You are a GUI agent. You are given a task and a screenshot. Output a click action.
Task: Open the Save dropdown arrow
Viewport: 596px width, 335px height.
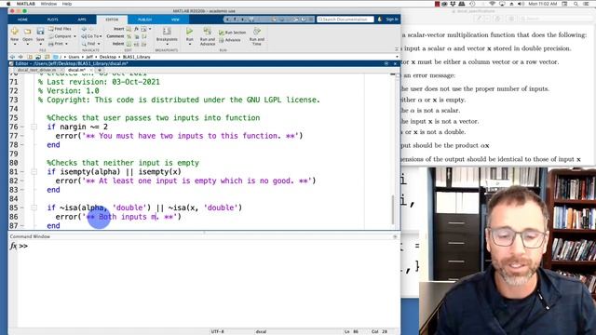pyautogui.click(x=40, y=44)
